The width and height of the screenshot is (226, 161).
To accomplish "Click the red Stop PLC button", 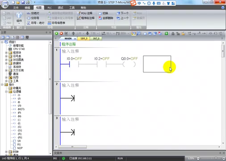I will pyautogui.click(x=61, y=34).
